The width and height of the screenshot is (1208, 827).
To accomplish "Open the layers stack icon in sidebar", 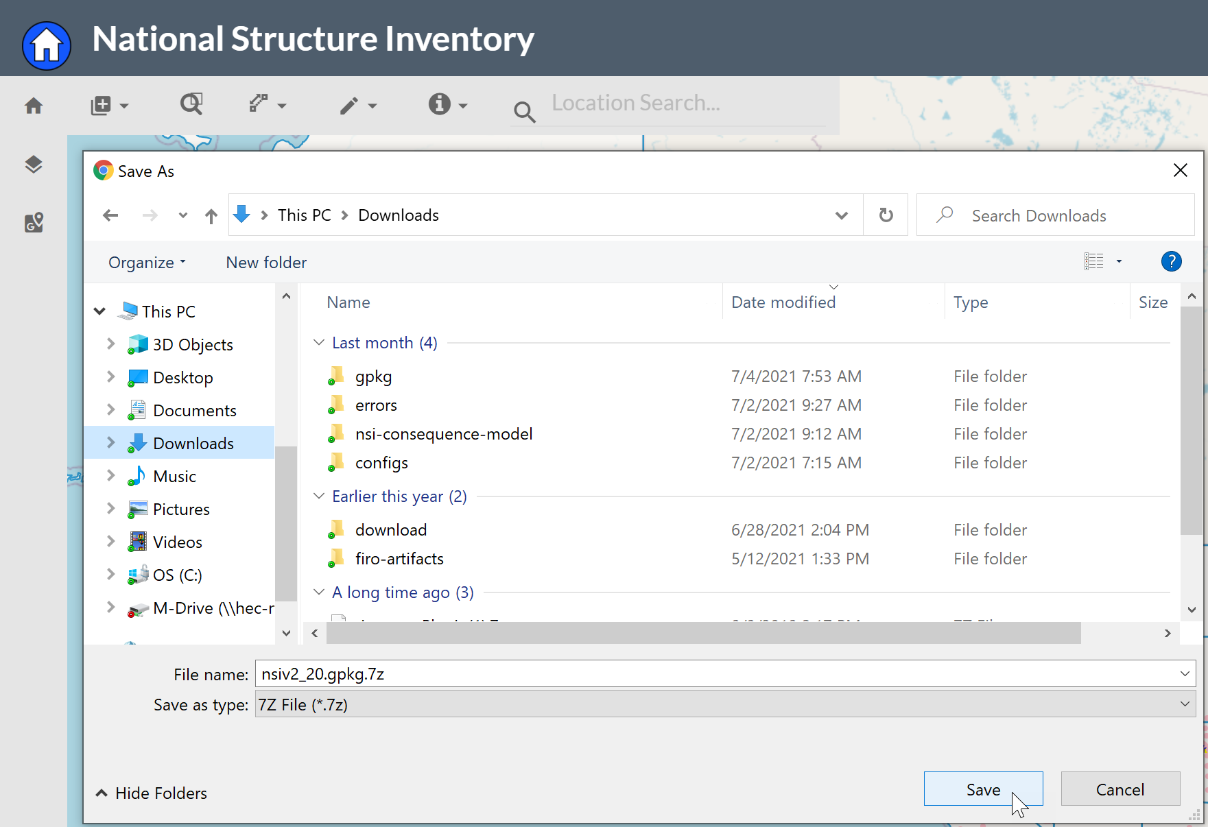I will pos(34,165).
